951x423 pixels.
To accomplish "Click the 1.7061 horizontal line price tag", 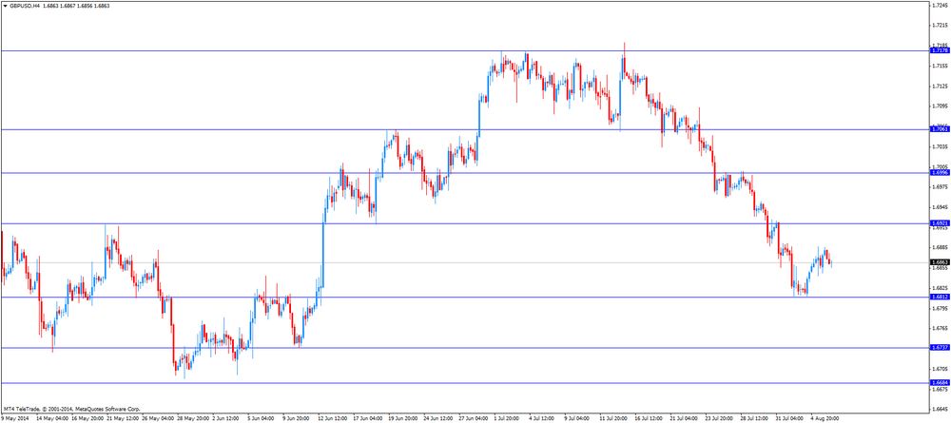I will click(939, 129).
